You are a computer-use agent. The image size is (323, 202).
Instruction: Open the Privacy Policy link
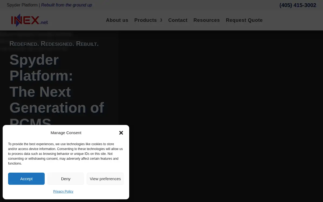pos(63,191)
